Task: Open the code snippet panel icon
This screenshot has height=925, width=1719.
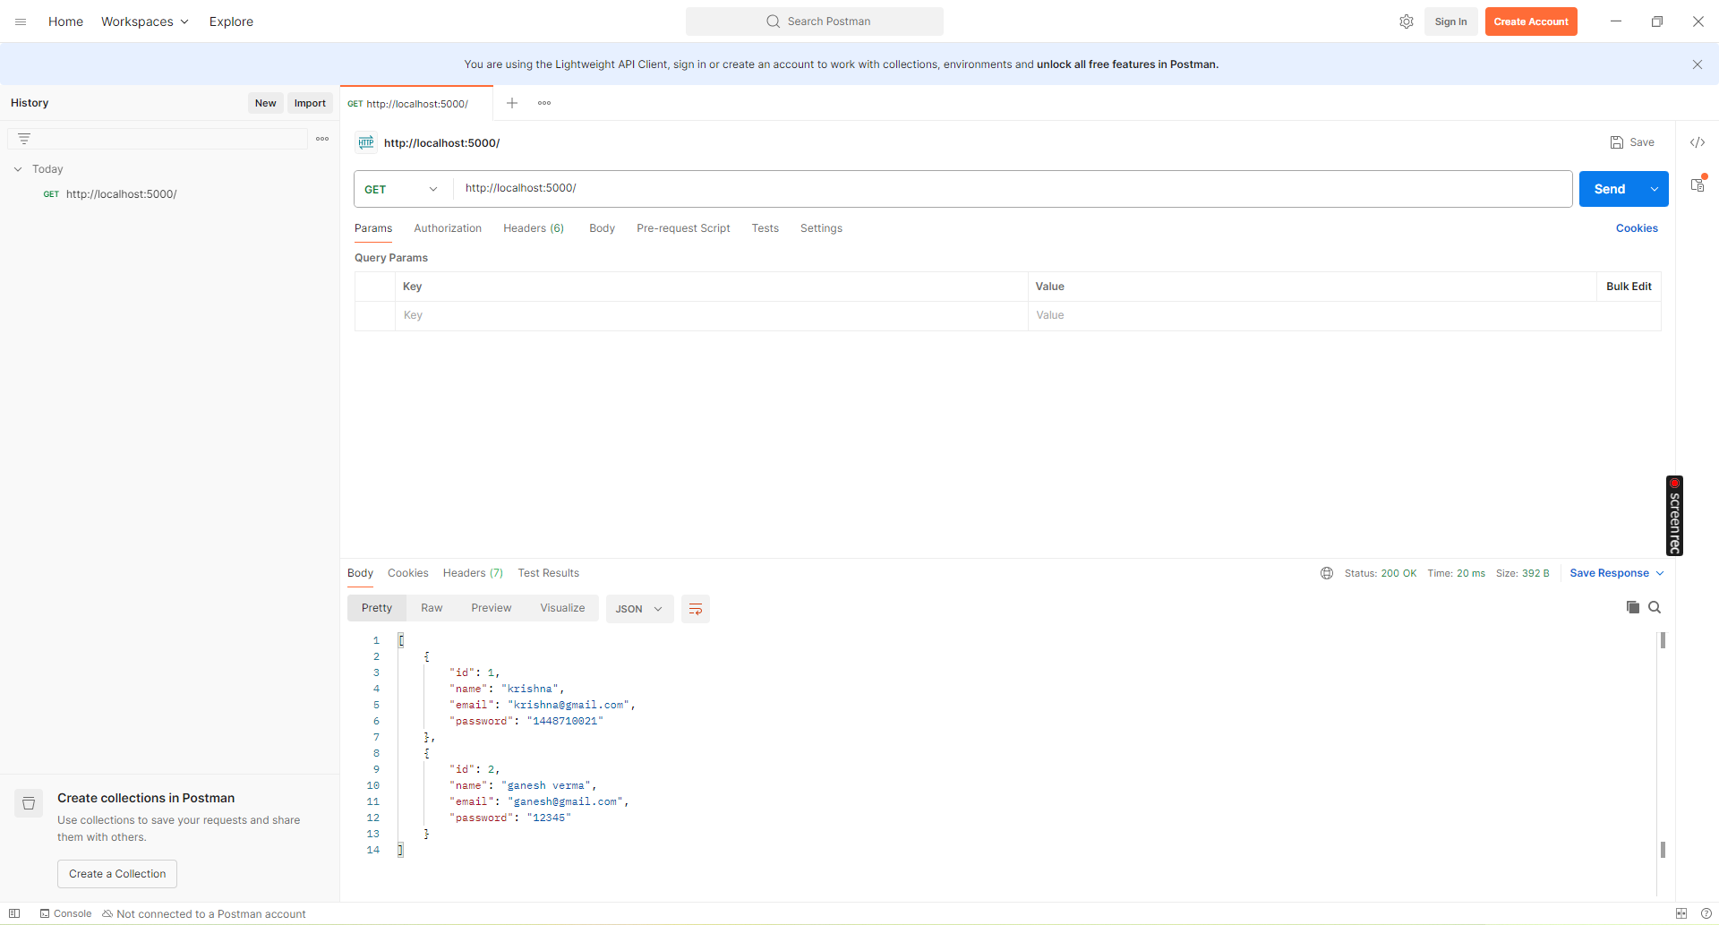Action: pos(1698,142)
